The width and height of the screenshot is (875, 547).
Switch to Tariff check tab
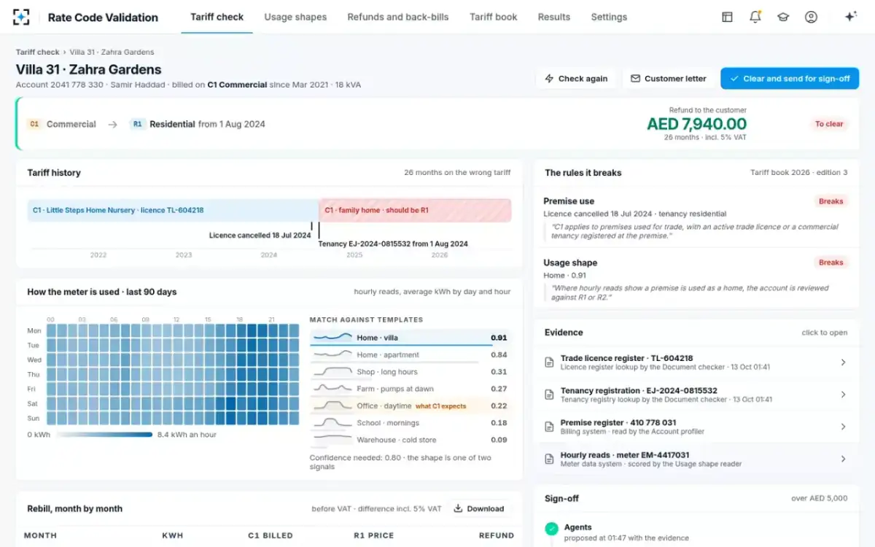[217, 17]
